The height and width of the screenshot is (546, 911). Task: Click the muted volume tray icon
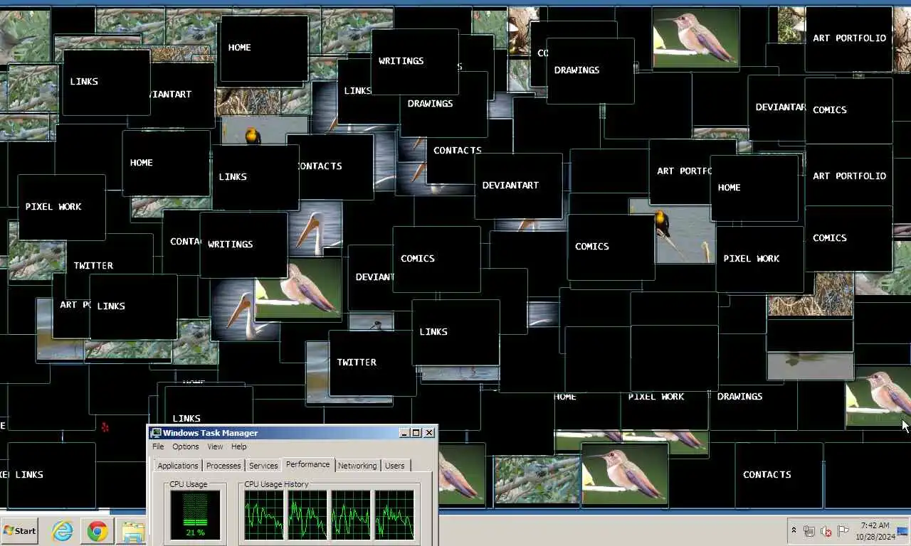point(826,531)
